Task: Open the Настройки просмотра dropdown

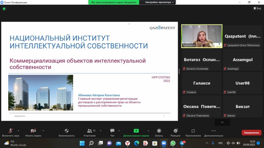Action: pos(160,2)
